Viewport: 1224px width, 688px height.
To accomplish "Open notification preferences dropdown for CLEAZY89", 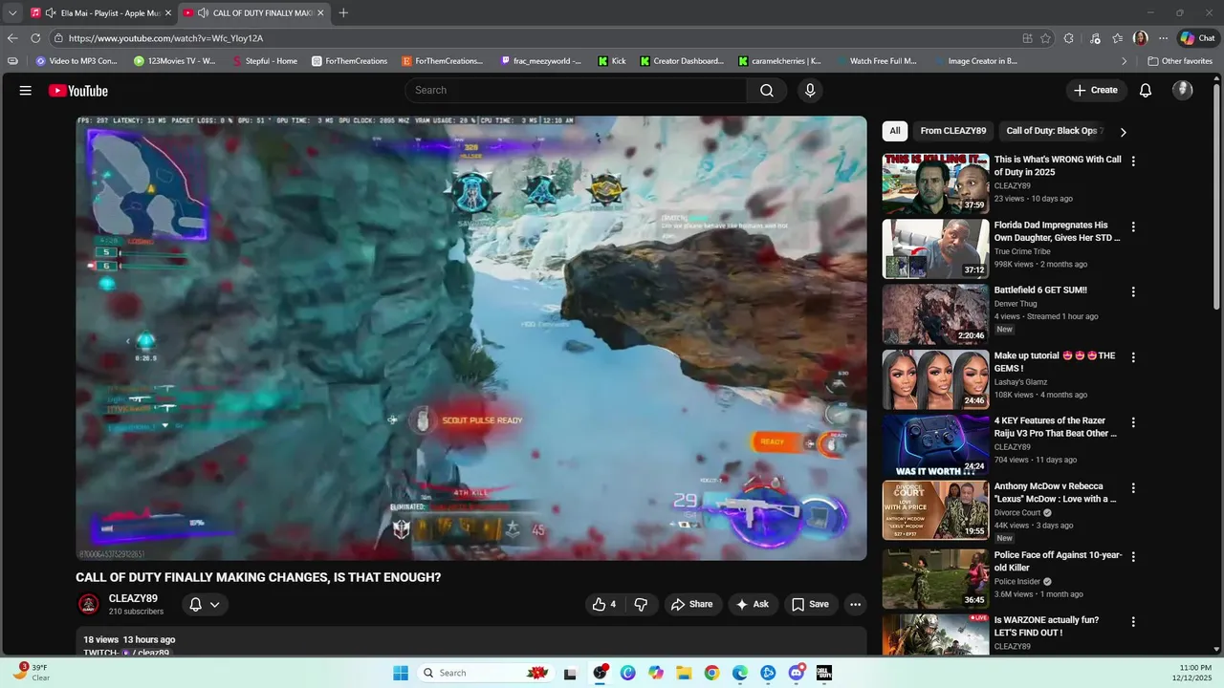I will coord(205,604).
